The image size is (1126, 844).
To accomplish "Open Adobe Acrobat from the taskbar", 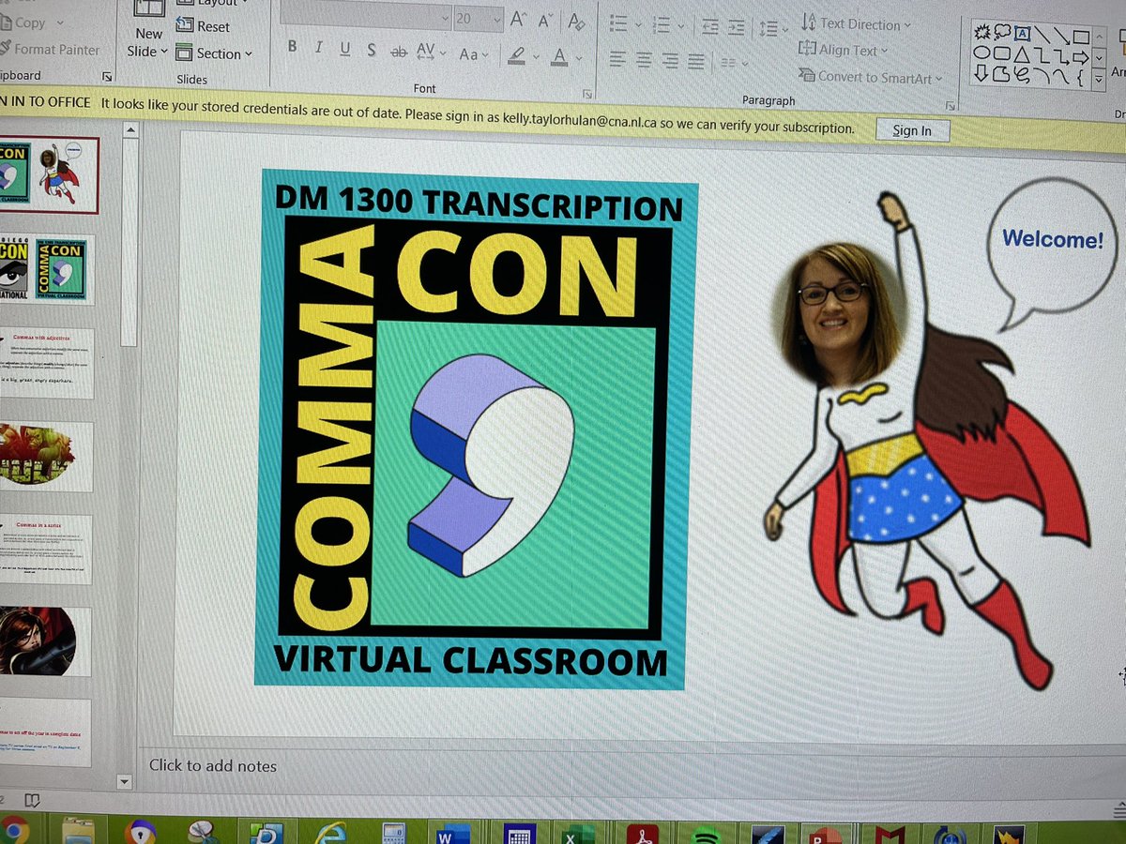I will pyautogui.click(x=643, y=835).
